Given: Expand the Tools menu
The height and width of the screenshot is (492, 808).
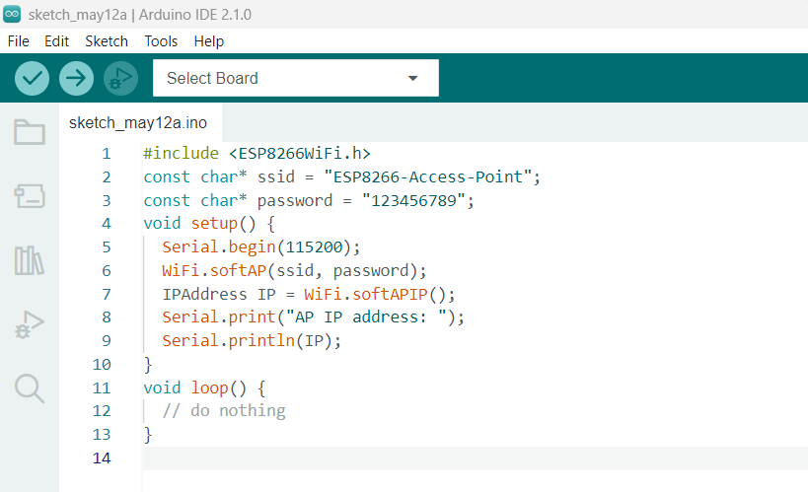Looking at the screenshot, I should click(161, 41).
